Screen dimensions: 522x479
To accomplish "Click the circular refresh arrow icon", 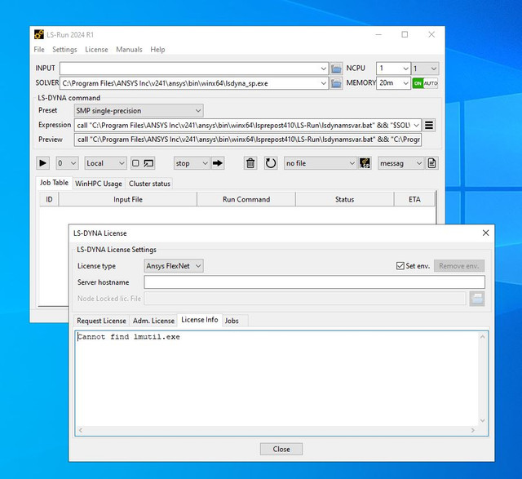I will (270, 163).
